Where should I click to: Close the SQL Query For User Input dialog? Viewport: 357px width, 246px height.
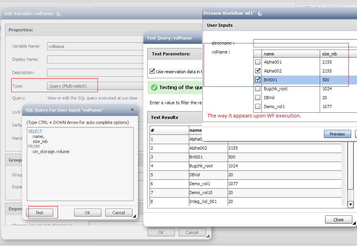point(132,110)
